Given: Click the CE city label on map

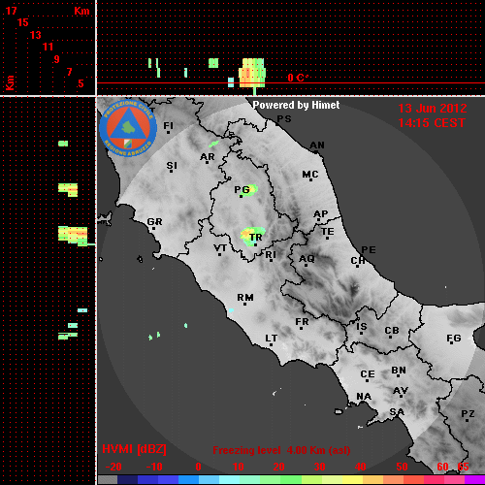Looking at the screenshot, I should (368, 374).
